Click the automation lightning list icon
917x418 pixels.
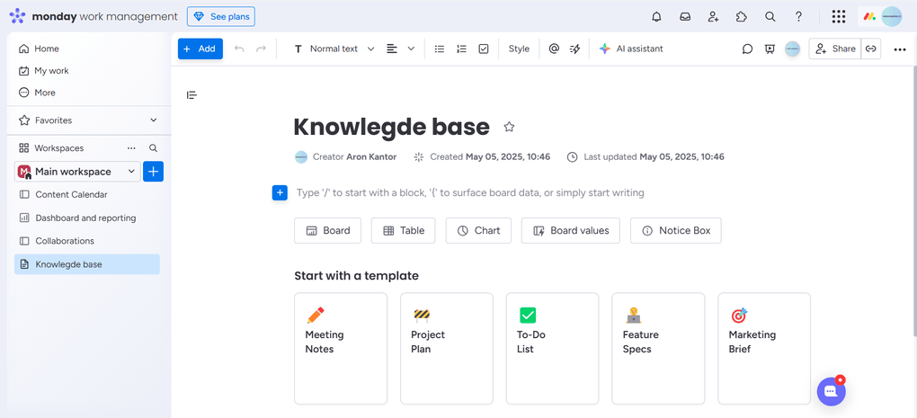point(574,49)
